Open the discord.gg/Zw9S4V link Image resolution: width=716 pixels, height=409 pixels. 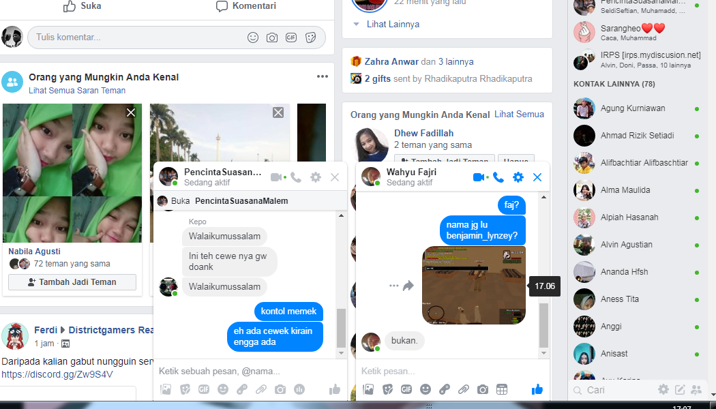click(x=57, y=375)
